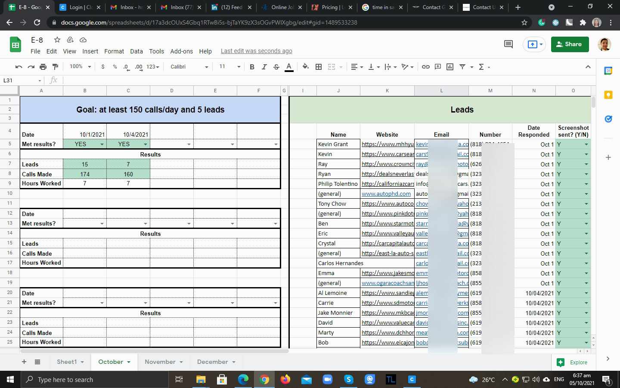
Task: Click 'Last edit was seconds ago' link
Action: 256,51
